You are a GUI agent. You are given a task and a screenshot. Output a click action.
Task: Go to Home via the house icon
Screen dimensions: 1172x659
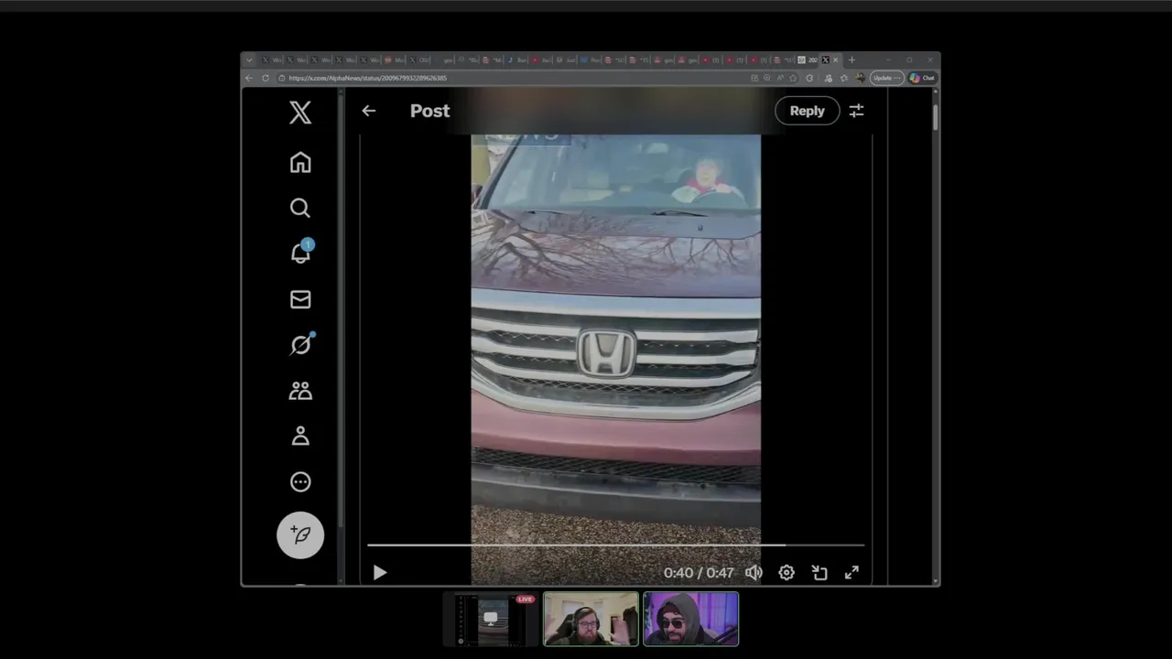(x=300, y=162)
